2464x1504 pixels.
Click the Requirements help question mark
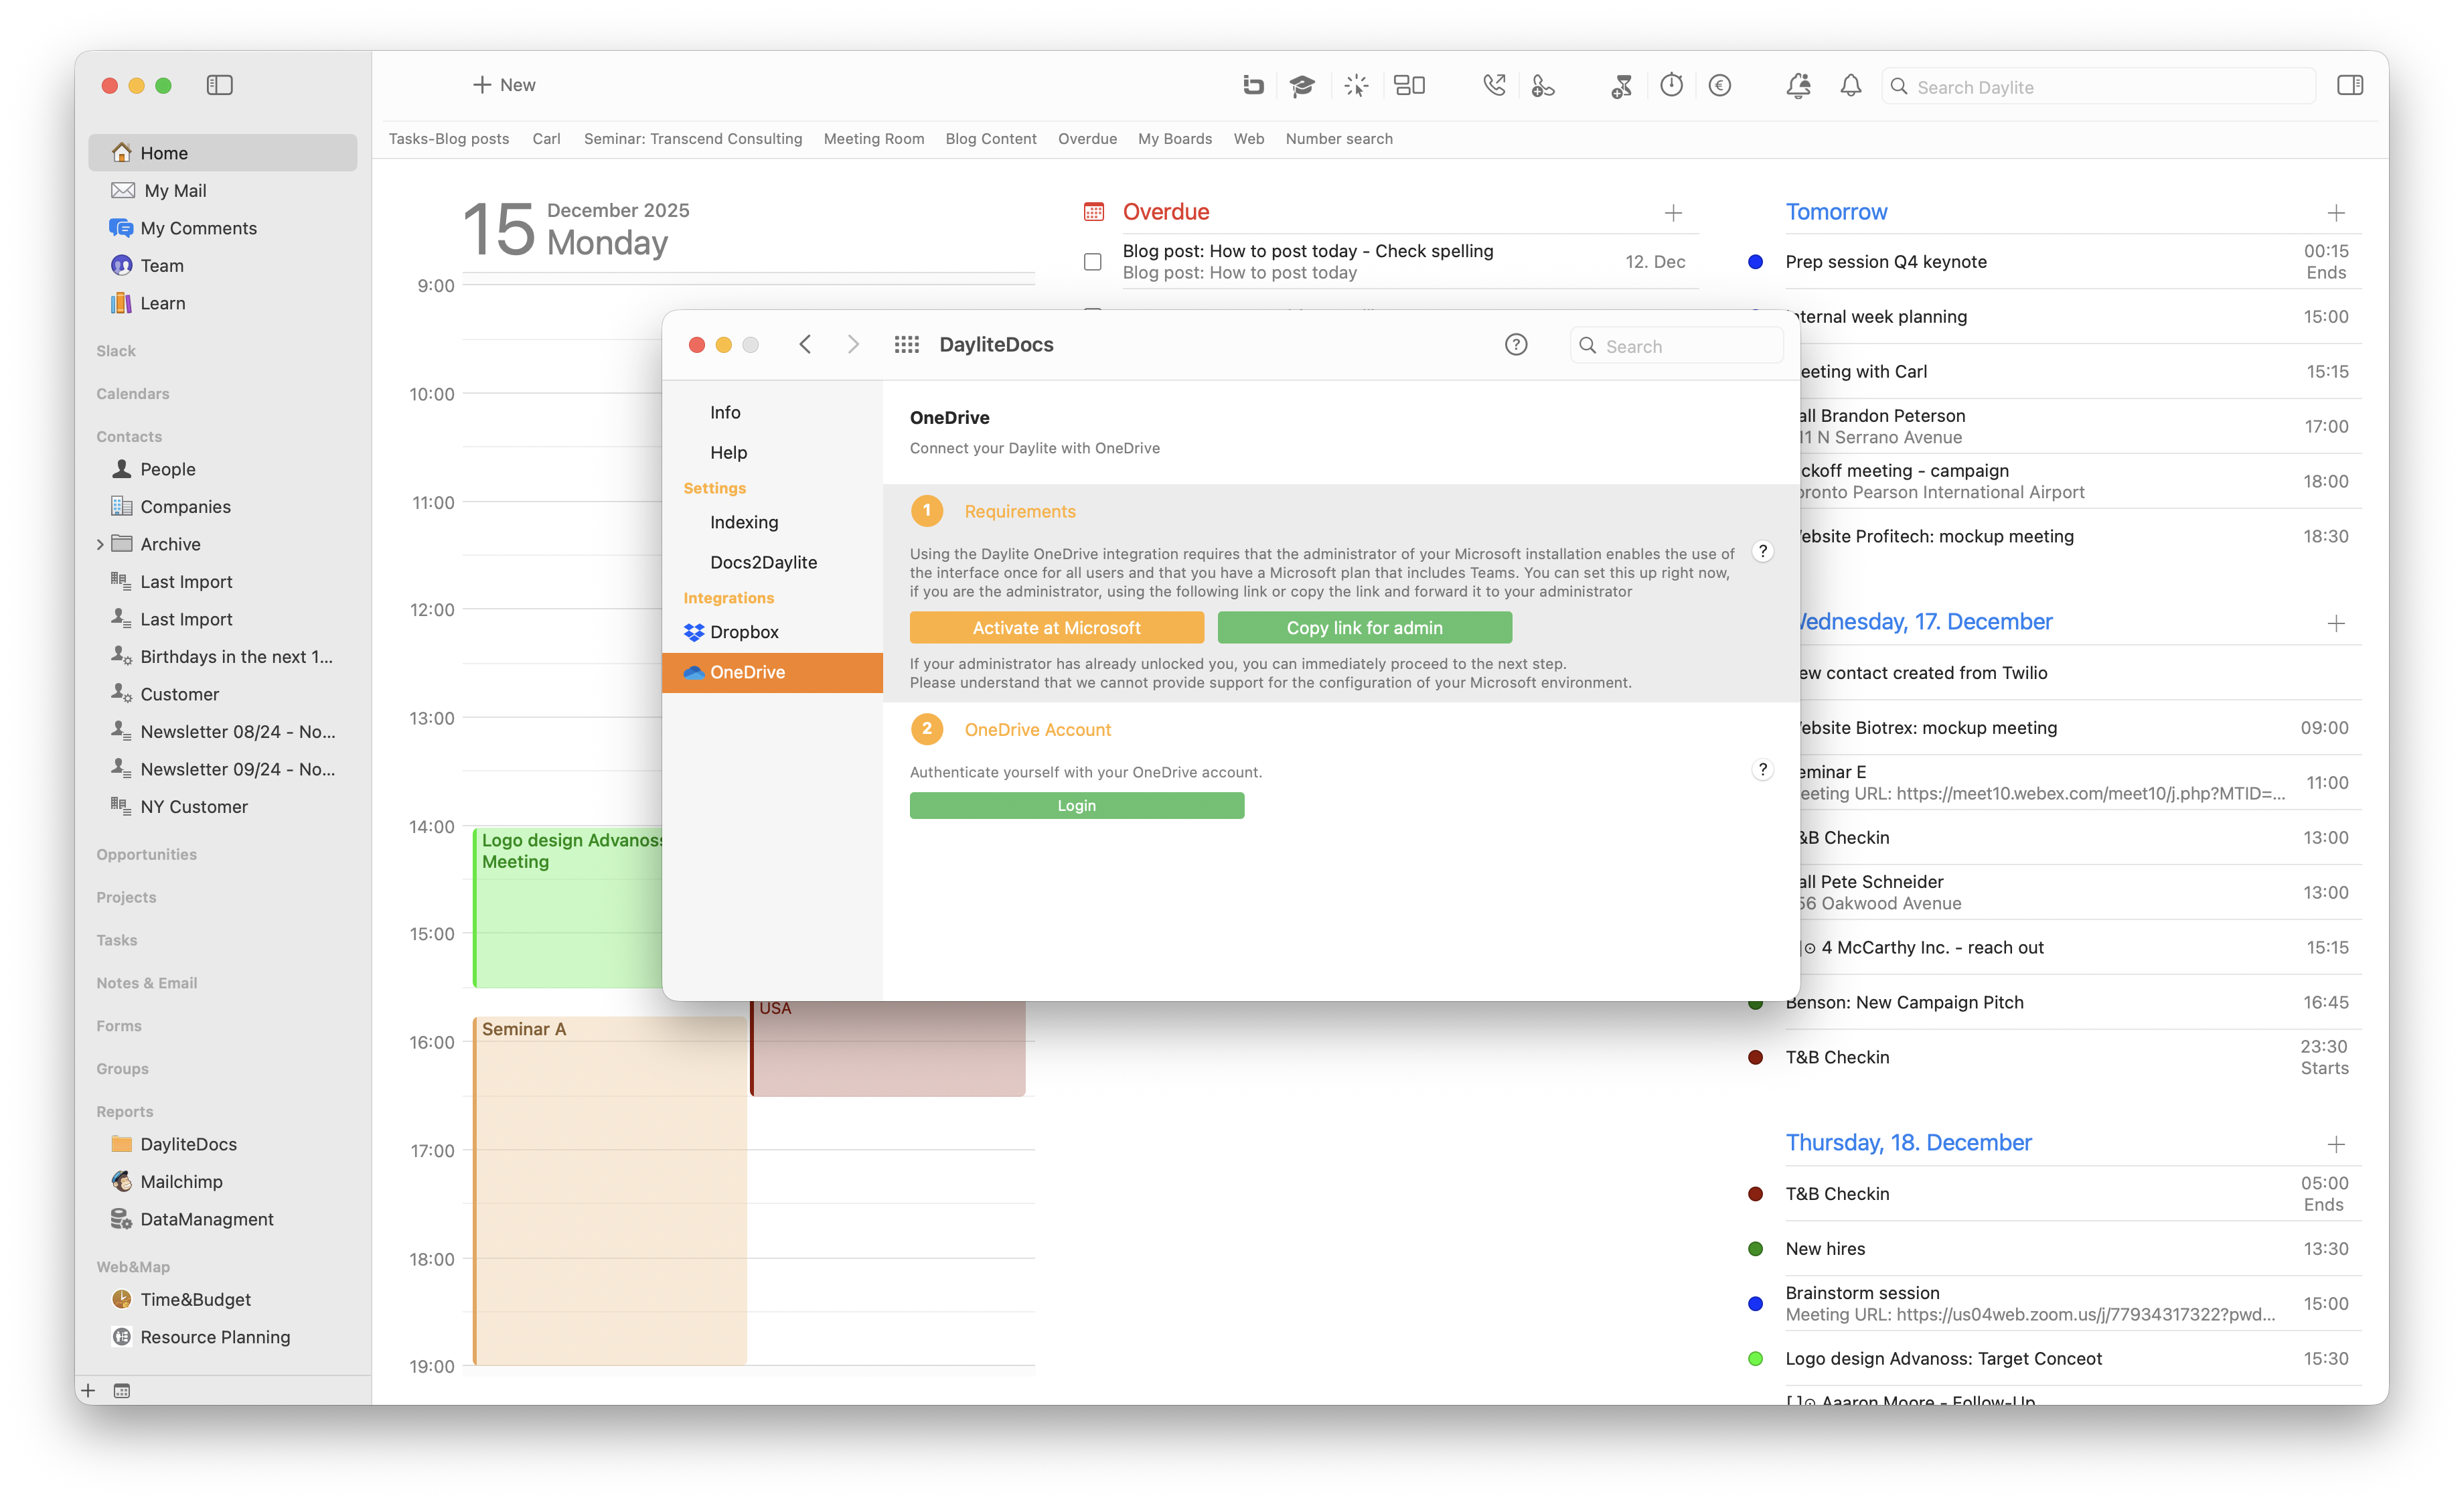point(1763,552)
